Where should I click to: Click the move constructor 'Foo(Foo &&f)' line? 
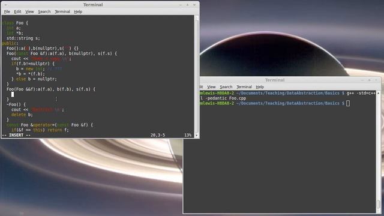coord(51,89)
